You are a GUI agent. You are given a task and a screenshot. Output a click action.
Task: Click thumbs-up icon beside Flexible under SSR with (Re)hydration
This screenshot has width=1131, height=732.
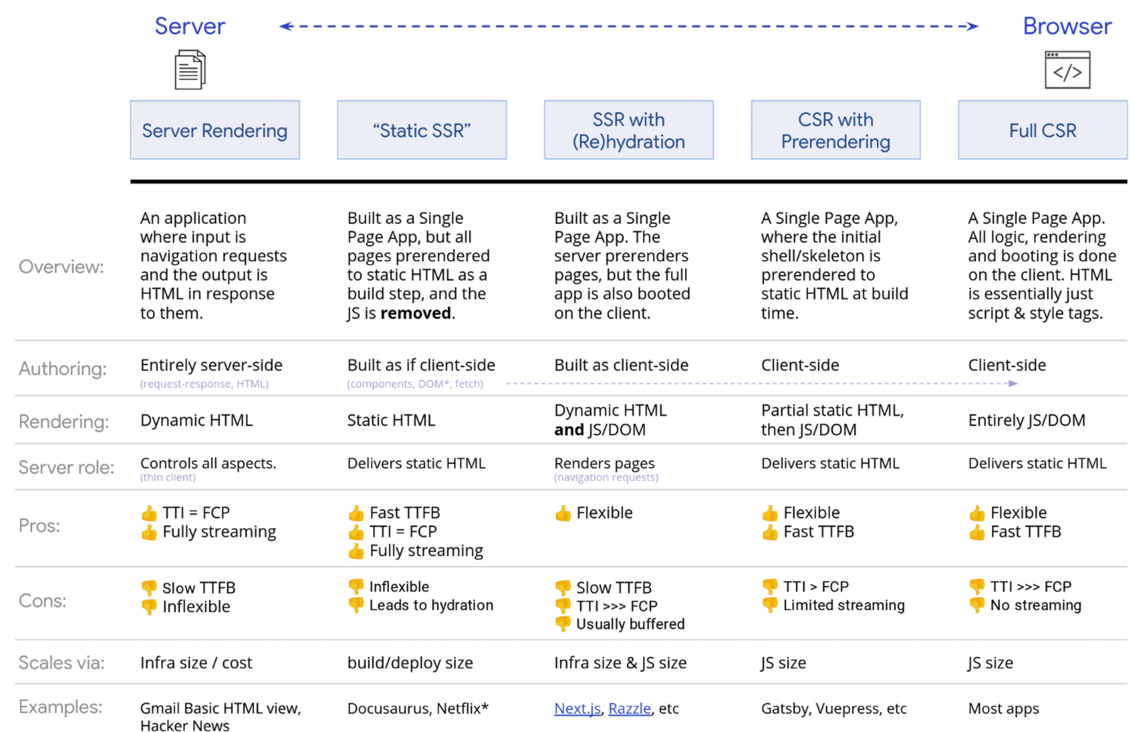(x=563, y=513)
